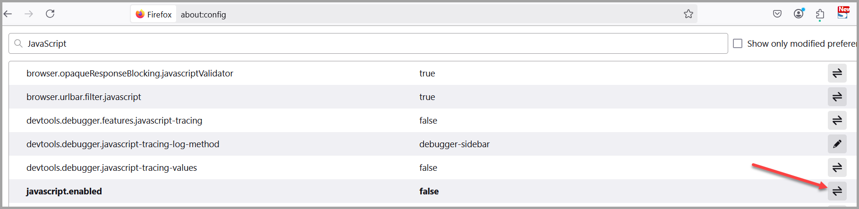
Task: Open the Pocket save icon
Action: tap(777, 14)
